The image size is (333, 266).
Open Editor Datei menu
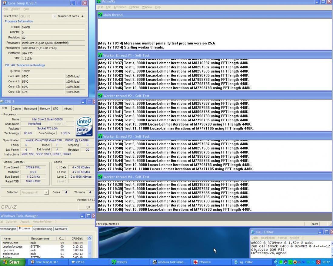(255, 238)
